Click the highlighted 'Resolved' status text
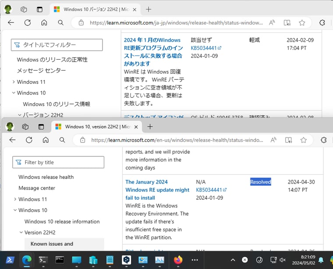The width and height of the screenshot is (333, 269). [261, 182]
